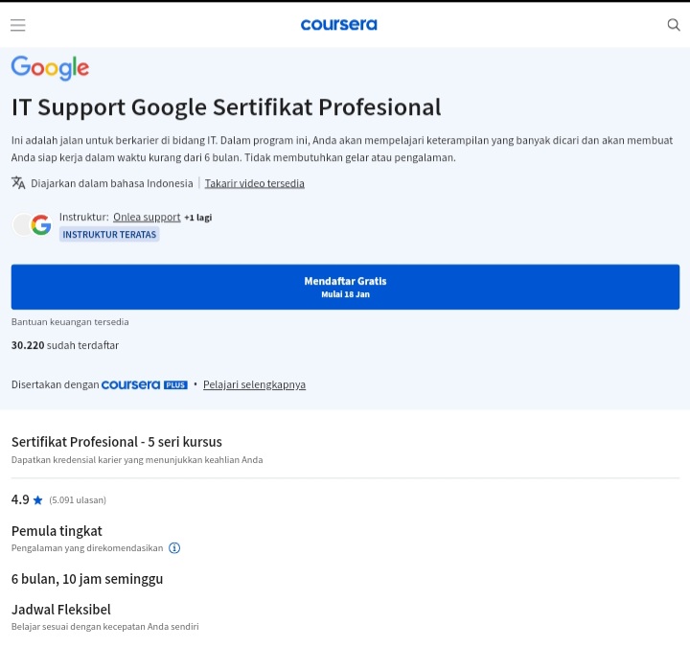Open the Takarir video tersedia link
The image size is (690, 648).
pyautogui.click(x=254, y=183)
